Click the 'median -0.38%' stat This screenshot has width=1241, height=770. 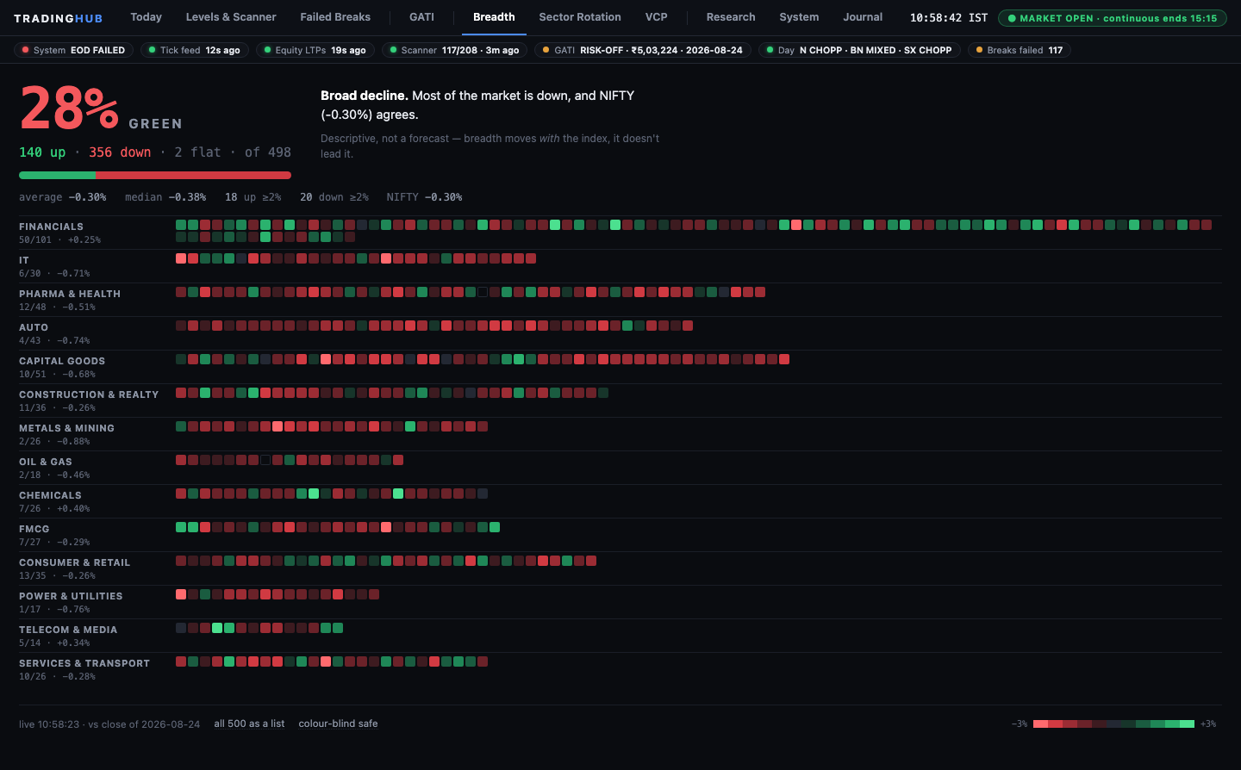click(x=165, y=197)
